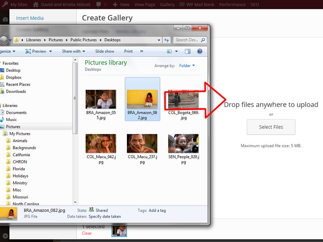This screenshot has height=242, width=323.
Task: Click the Pictures breadcrumb
Action: click(x=56, y=40)
